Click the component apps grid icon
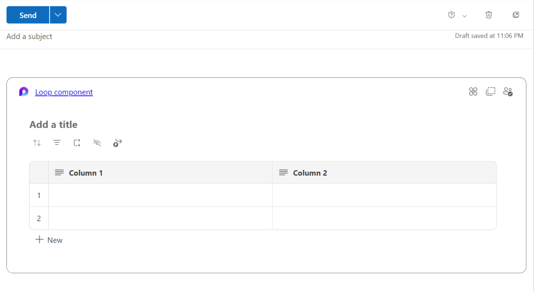 pyautogui.click(x=473, y=91)
